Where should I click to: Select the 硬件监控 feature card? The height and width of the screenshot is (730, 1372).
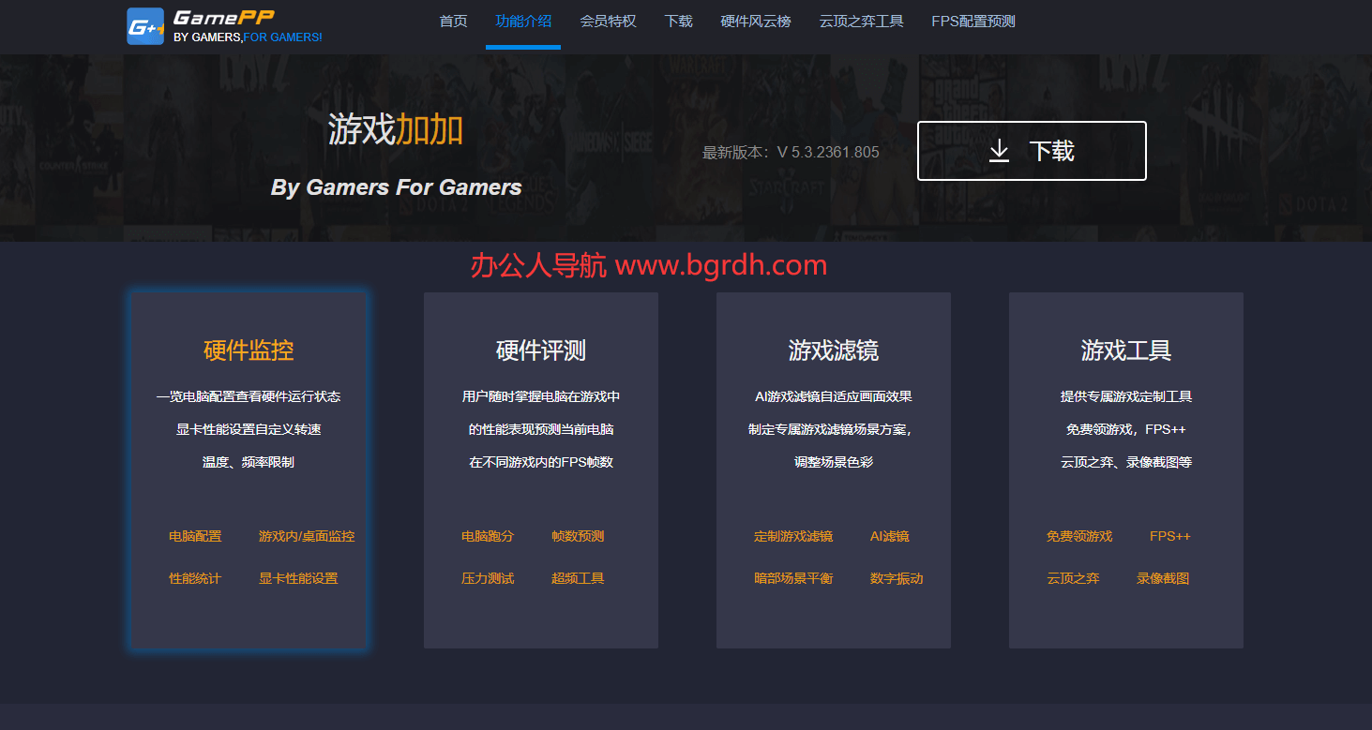coord(249,350)
